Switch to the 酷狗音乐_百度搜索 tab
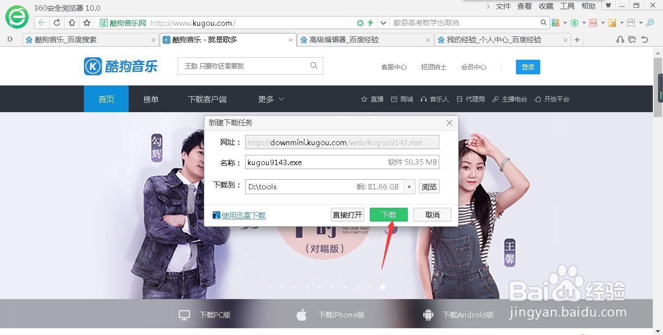The image size is (663, 335). pos(91,40)
